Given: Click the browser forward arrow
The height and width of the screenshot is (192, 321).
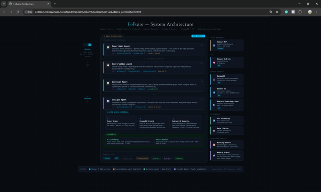Looking at the screenshot, I should click(11, 12).
